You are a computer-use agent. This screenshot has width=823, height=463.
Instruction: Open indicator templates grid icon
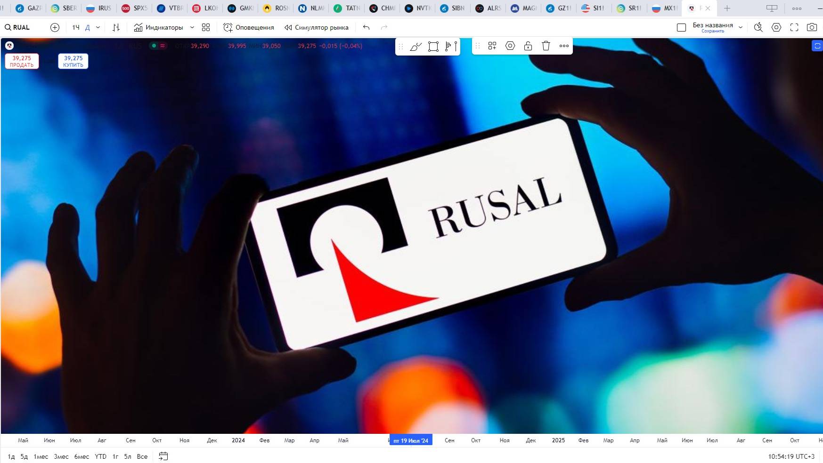pyautogui.click(x=206, y=27)
